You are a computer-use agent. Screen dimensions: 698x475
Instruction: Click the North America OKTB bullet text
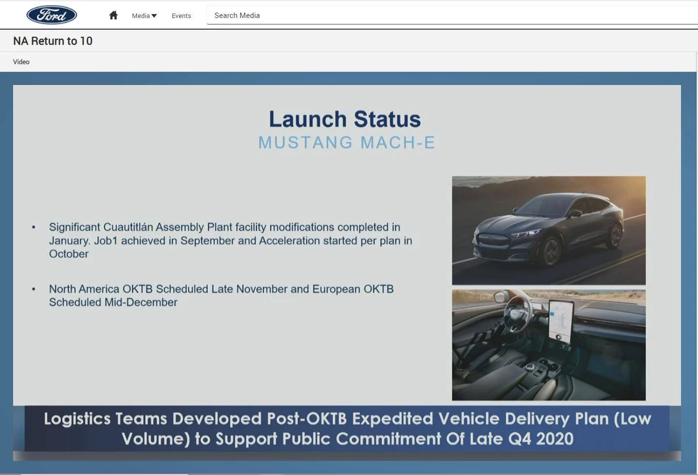coord(221,295)
